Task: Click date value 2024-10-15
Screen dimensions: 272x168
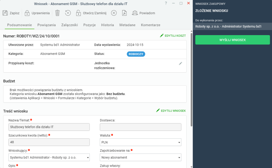Action: (x=135, y=45)
